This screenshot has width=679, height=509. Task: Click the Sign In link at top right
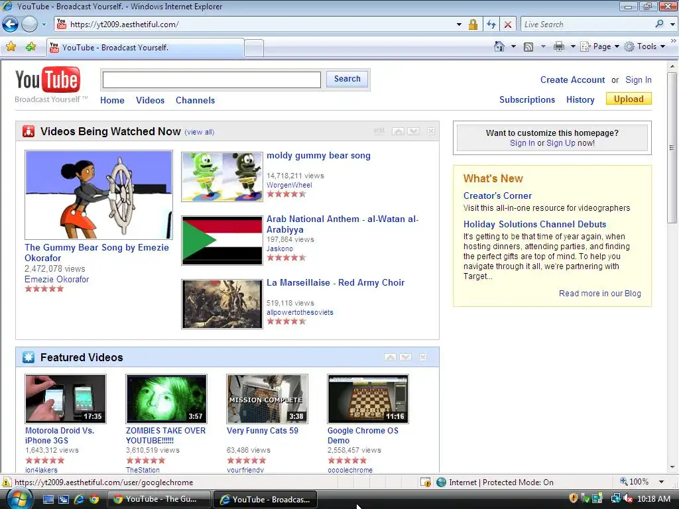[639, 80]
